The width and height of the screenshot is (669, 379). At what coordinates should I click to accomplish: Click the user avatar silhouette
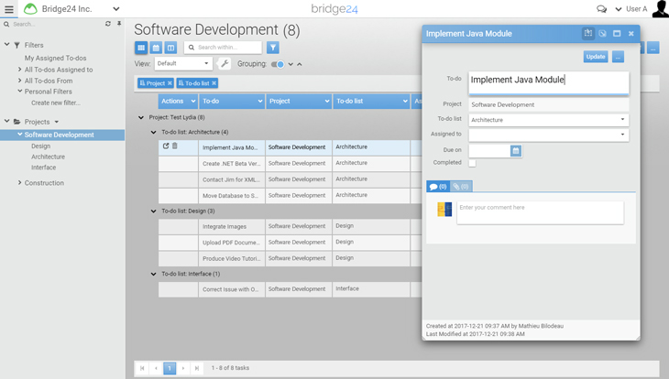661,8
